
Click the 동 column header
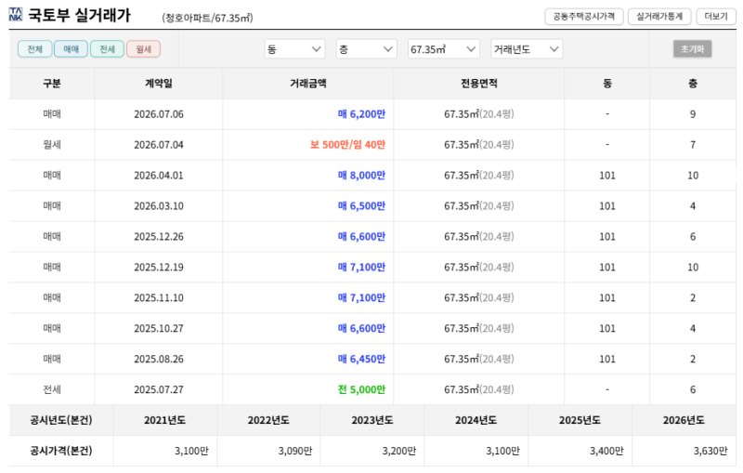[x=607, y=84]
